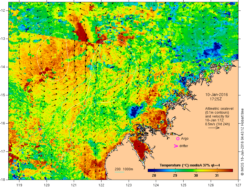The height and width of the screenshot is (188, 244).
Task: Click the magenta Argo circle legend symbol
Action: [x=178, y=139]
